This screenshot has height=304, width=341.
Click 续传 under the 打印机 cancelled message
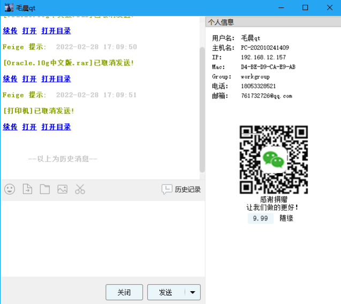point(10,127)
